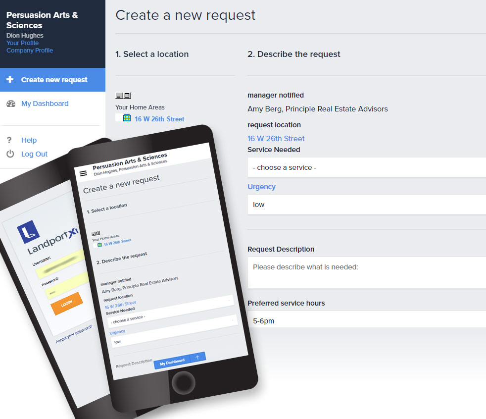
Task: Click the plus icon beside Create new request
Action: point(10,79)
